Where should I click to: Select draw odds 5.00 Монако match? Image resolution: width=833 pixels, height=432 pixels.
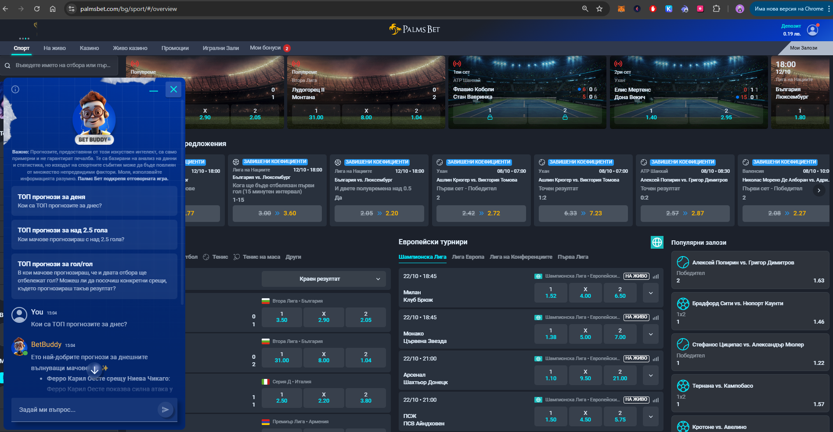coord(585,334)
